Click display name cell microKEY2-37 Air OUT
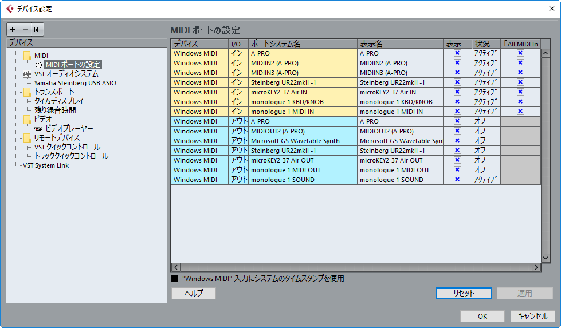The width and height of the screenshot is (561, 328). pyautogui.click(x=401, y=160)
